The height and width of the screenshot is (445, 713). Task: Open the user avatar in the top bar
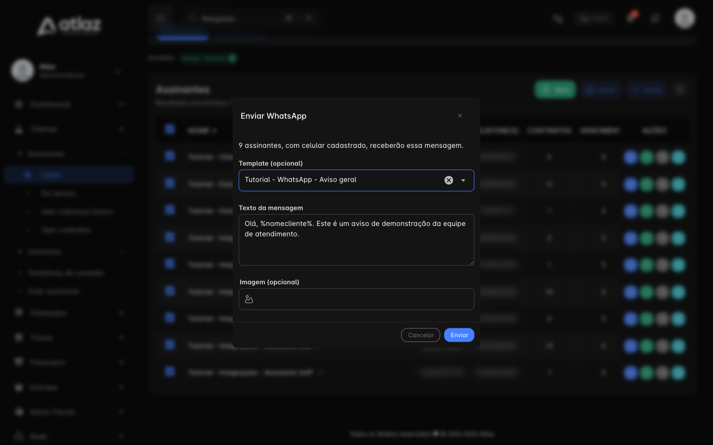point(685,18)
